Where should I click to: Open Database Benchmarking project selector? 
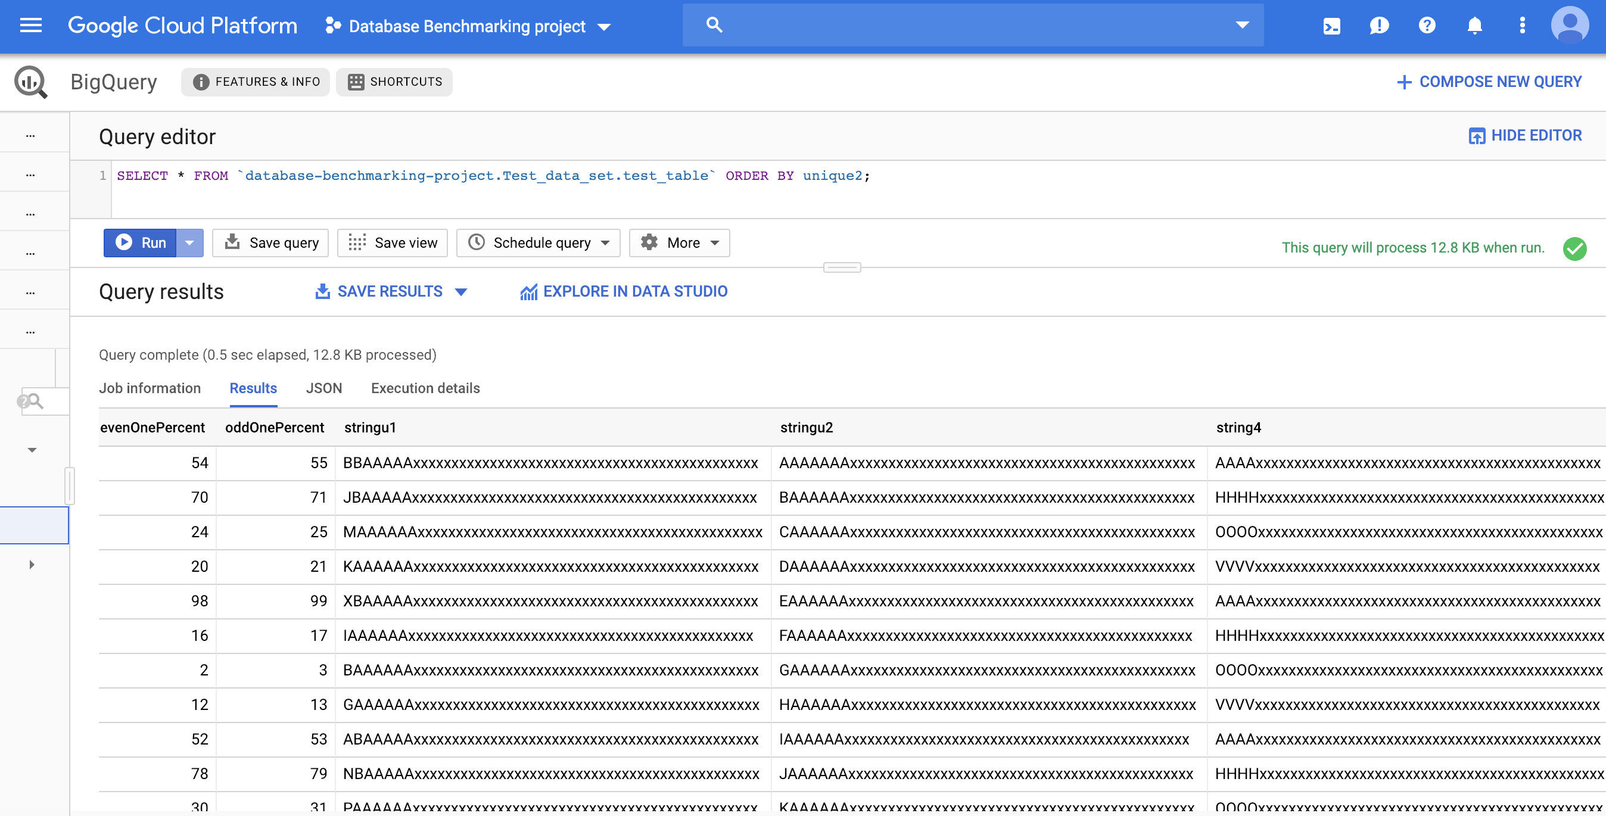click(468, 26)
